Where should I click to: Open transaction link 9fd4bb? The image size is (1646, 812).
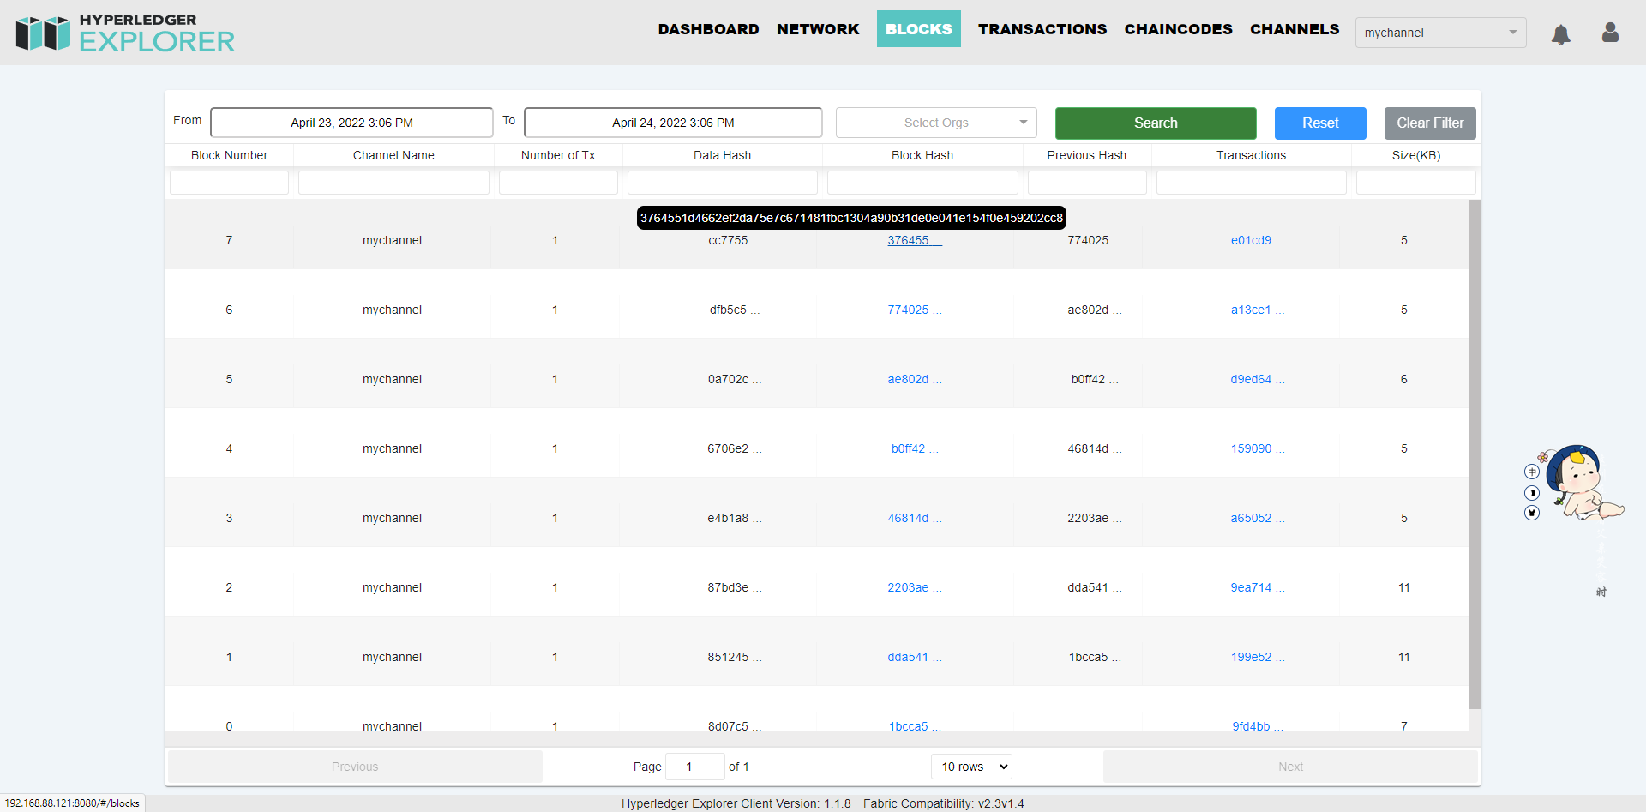[x=1258, y=725]
